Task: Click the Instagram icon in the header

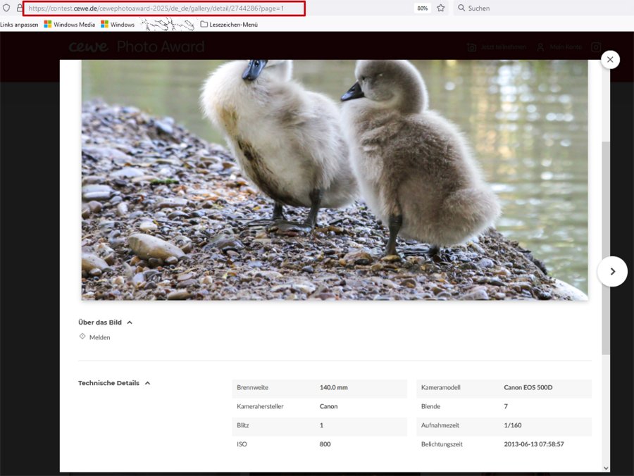Action: pyautogui.click(x=596, y=47)
